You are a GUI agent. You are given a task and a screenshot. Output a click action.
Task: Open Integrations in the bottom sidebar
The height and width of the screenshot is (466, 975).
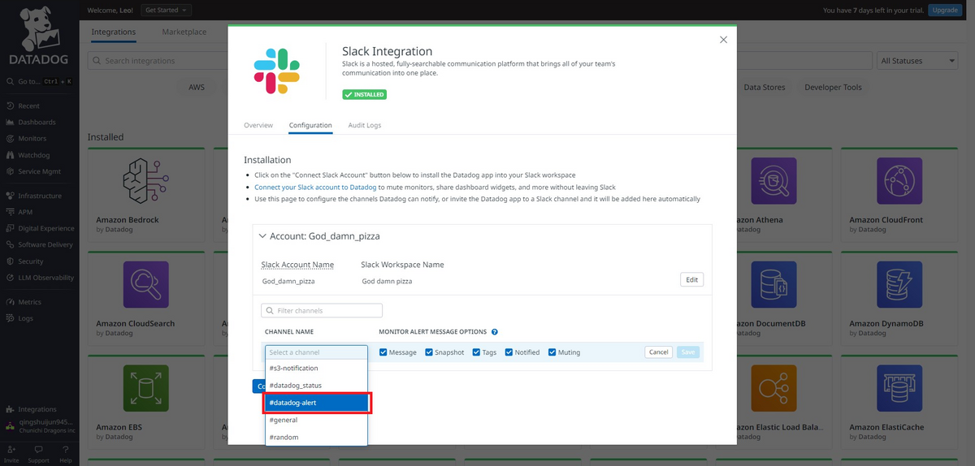pos(37,409)
